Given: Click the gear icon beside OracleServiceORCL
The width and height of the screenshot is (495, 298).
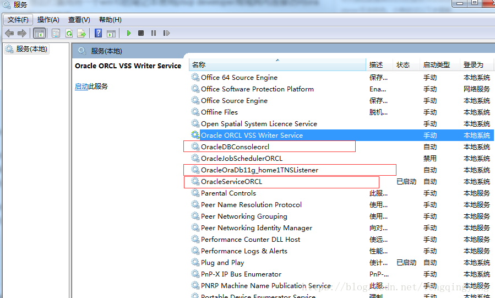Looking at the screenshot, I should coord(195,182).
